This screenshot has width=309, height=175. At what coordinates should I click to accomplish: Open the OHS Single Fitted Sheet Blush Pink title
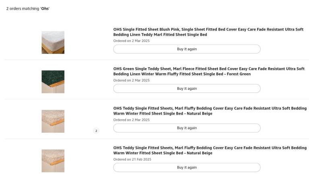tap(208, 32)
